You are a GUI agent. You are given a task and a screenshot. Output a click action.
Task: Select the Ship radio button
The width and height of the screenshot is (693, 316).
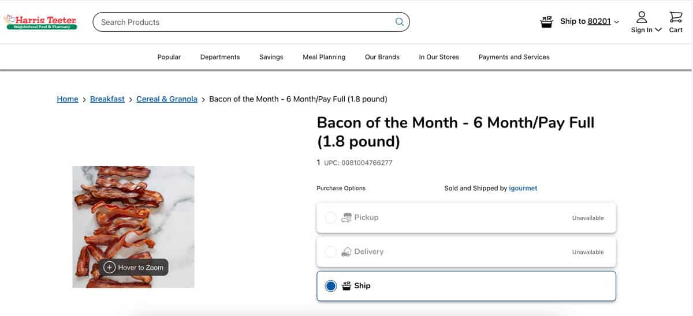[x=330, y=286]
